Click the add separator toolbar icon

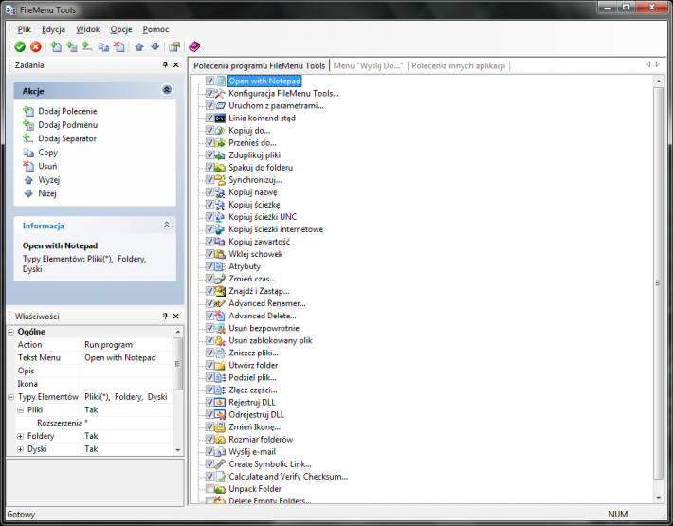point(86,46)
